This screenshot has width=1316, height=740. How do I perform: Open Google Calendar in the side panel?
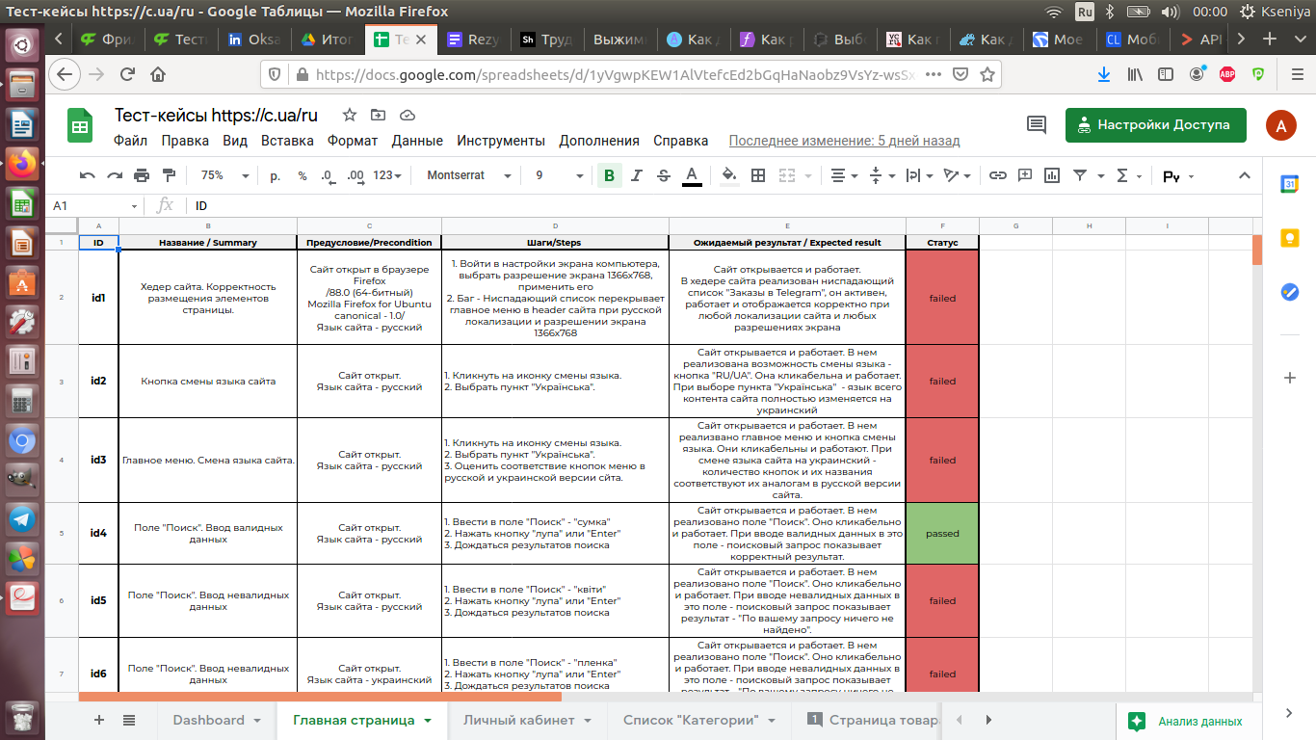[x=1289, y=184]
